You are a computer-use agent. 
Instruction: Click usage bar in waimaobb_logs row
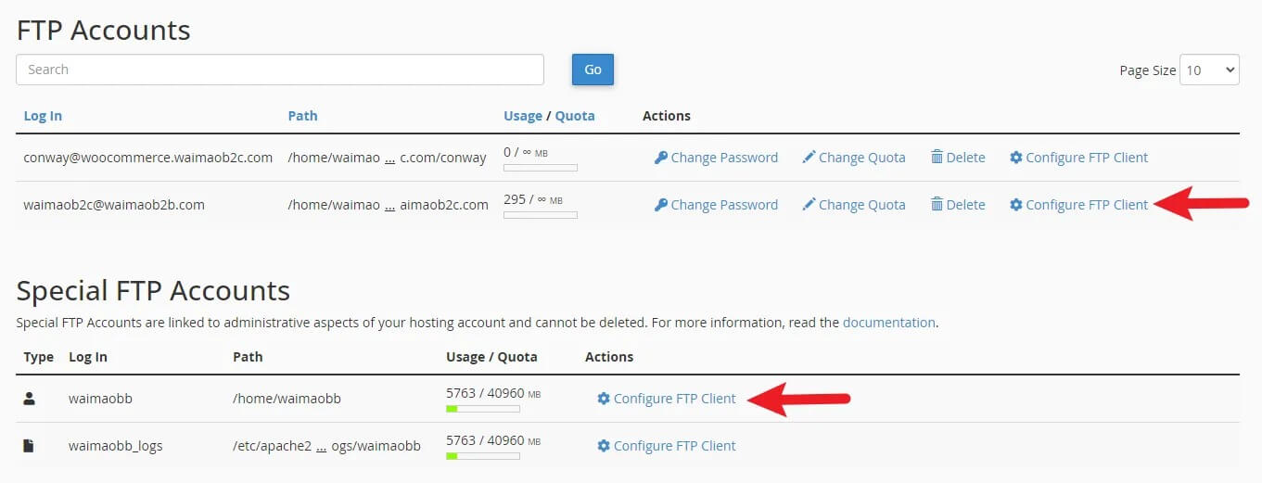tap(483, 456)
